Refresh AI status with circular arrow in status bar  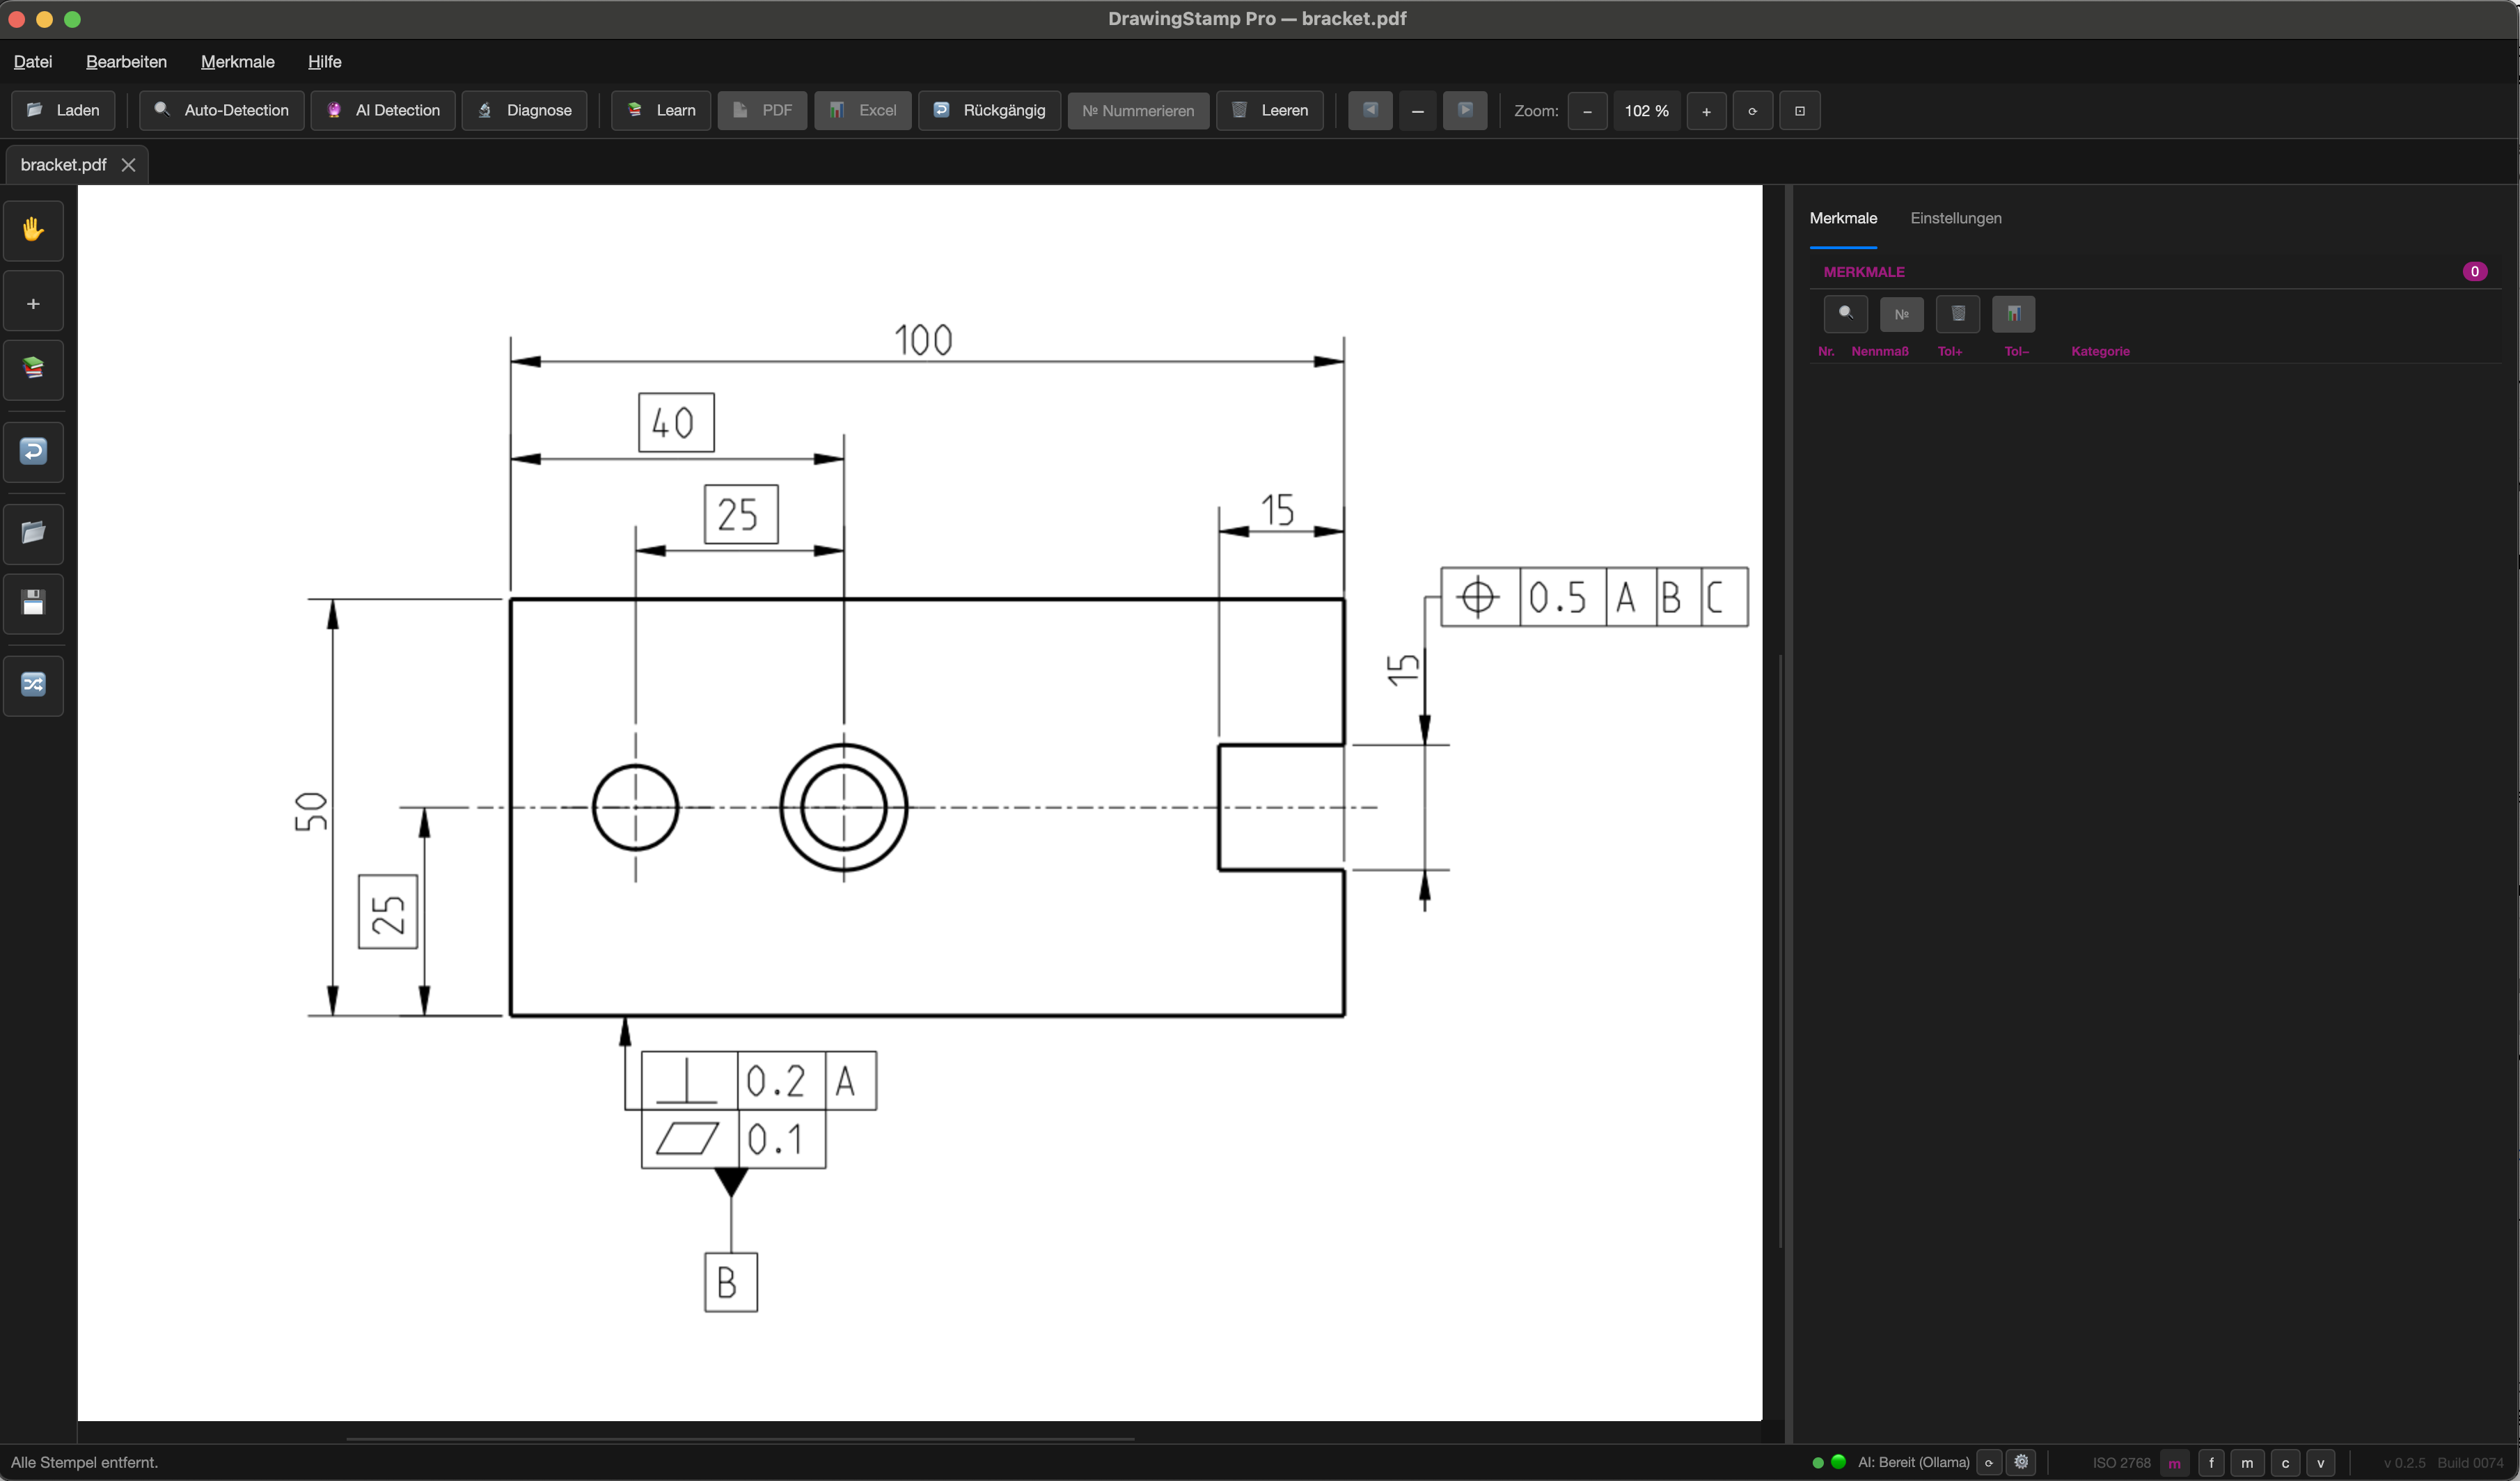[1988, 1463]
